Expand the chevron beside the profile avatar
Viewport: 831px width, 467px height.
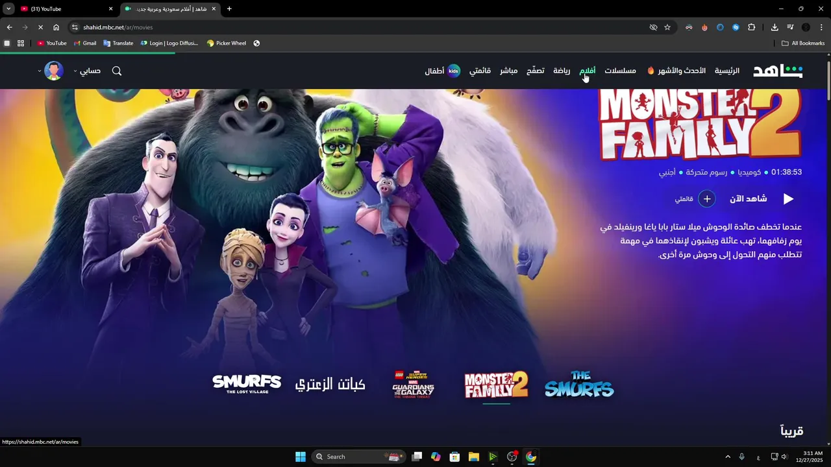pos(40,71)
